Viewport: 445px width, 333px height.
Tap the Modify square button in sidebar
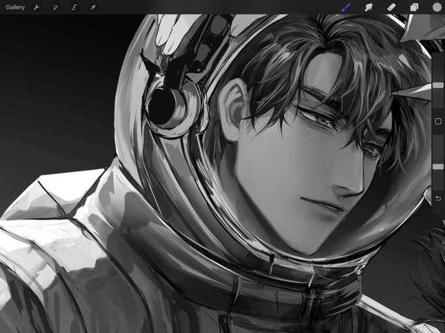click(438, 121)
